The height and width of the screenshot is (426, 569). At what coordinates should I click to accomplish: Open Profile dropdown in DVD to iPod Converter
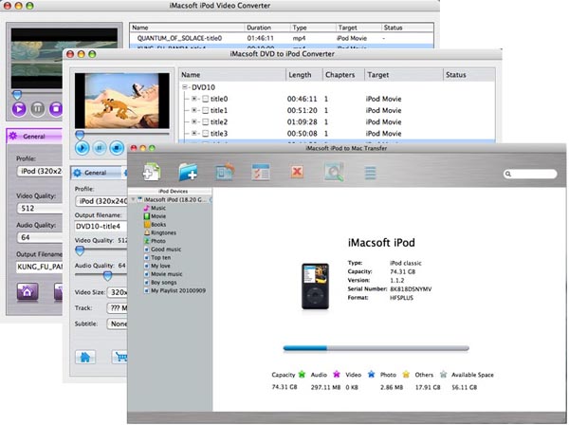point(101,201)
